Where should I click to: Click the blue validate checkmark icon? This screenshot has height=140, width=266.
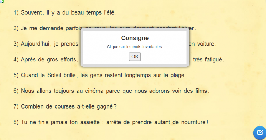pyautogui.click(x=260, y=133)
